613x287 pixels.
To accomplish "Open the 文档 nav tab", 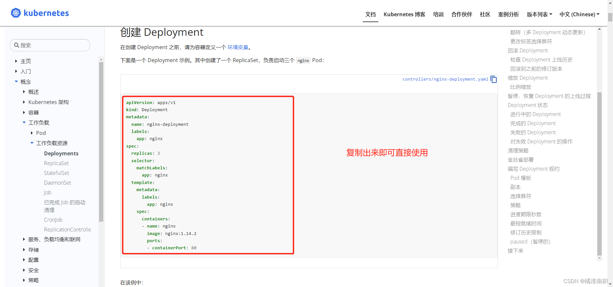I will (x=371, y=14).
